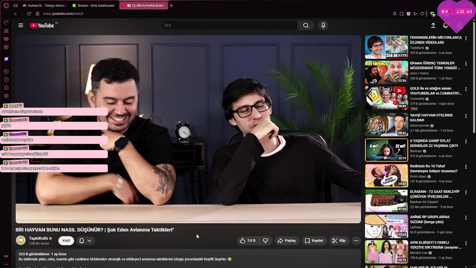Viewport: 476px width, 268px height.
Task: Switch to Stream - Kick Dashboard tab
Action: pyautogui.click(x=93, y=6)
